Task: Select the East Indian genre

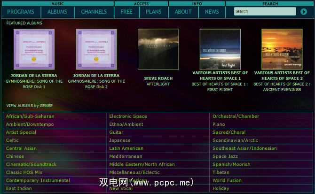Action: pyautogui.click(x=19, y=188)
